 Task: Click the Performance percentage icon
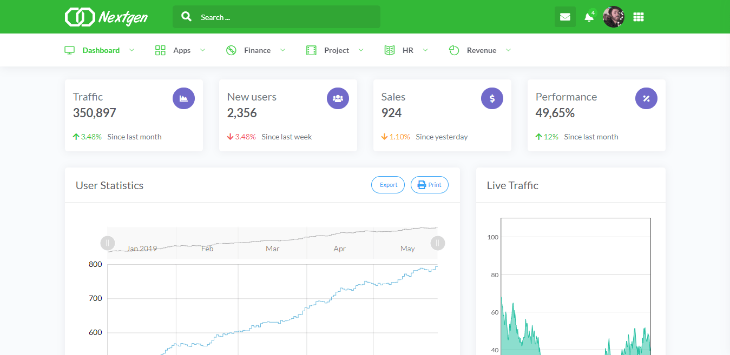tap(646, 98)
